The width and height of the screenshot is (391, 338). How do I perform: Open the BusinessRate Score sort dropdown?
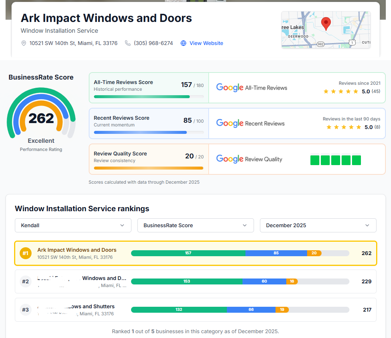[x=195, y=225]
